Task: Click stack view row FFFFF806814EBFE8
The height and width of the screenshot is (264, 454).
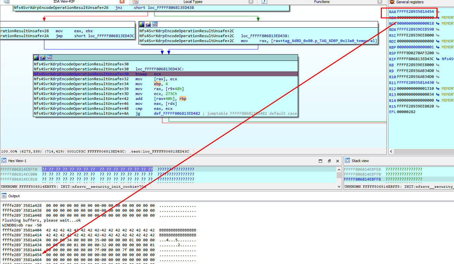Action: click(x=362, y=169)
